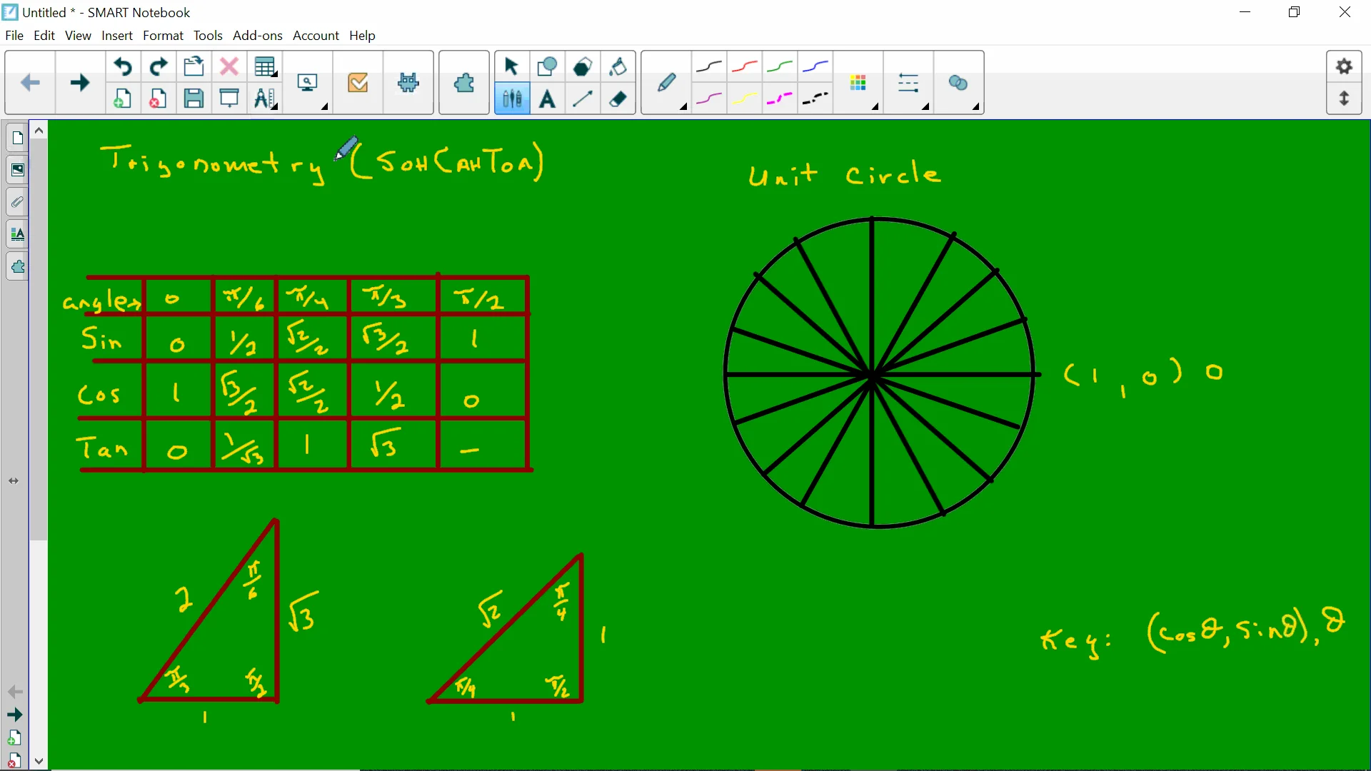Open the Attachments paperclip tab
This screenshot has width=1371, height=771.
click(17, 202)
